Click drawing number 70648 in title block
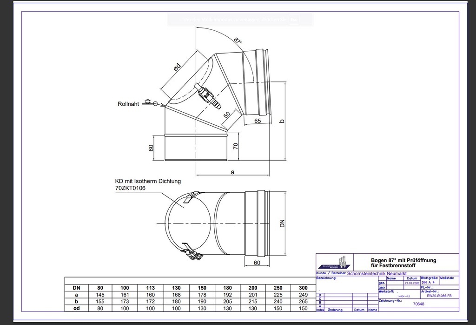 click(x=419, y=304)
